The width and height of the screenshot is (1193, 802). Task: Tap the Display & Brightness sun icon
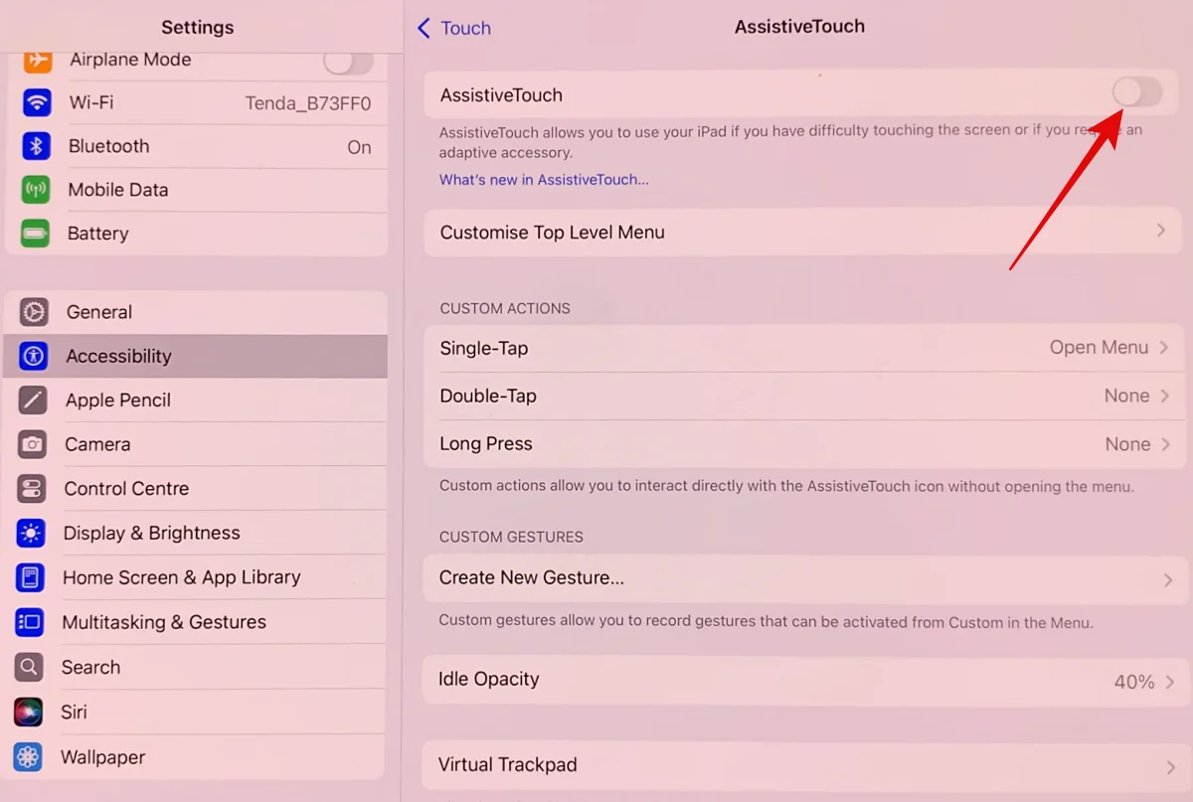coord(31,534)
